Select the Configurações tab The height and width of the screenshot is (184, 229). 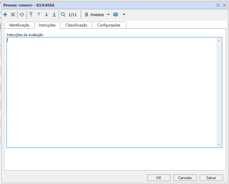pos(109,25)
